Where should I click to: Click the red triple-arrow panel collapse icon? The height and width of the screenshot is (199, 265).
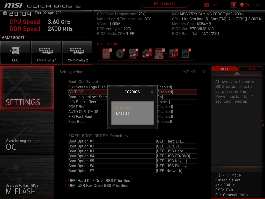(x=262, y=125)
